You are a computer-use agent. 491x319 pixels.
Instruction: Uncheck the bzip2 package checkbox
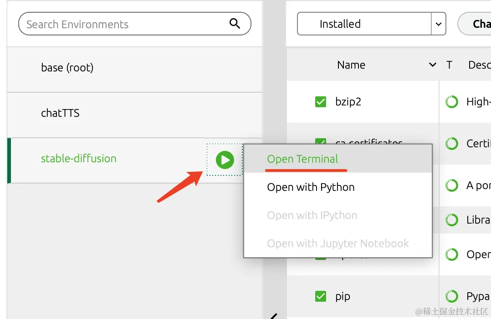tap(321, 102)
